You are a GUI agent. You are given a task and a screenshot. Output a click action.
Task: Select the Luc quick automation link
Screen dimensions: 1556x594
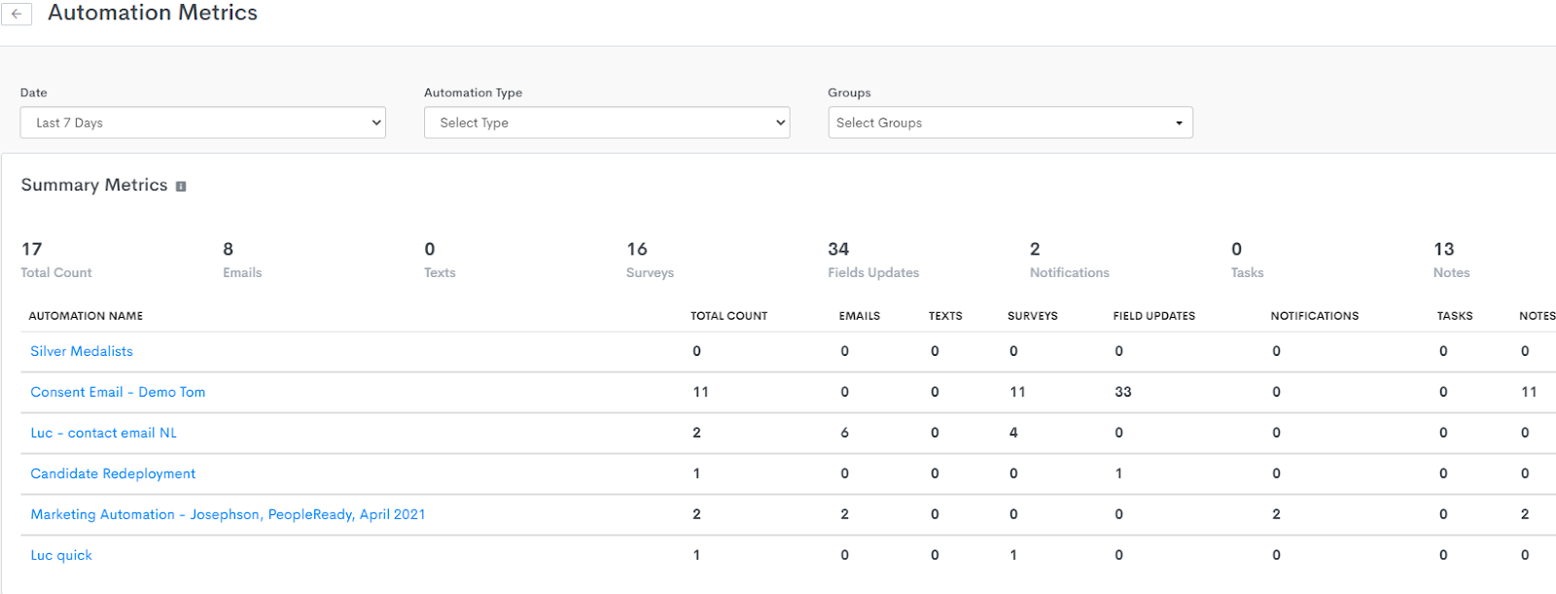(61, 555)
